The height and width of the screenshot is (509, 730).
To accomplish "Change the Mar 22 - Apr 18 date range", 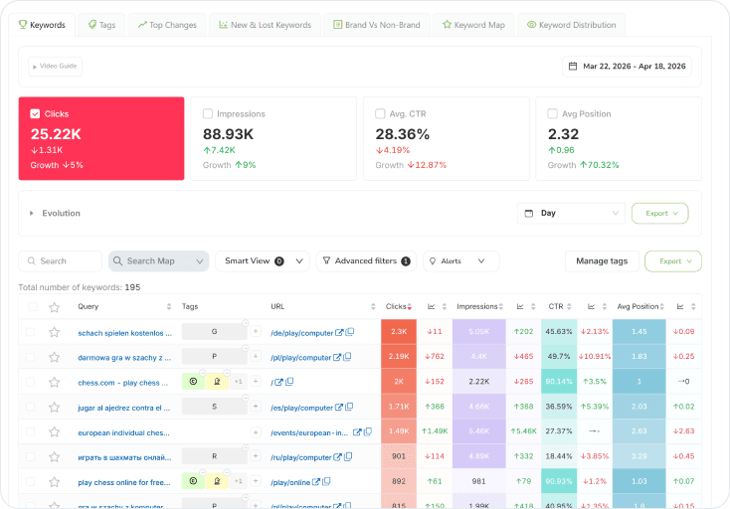I will tap(628, 66).
